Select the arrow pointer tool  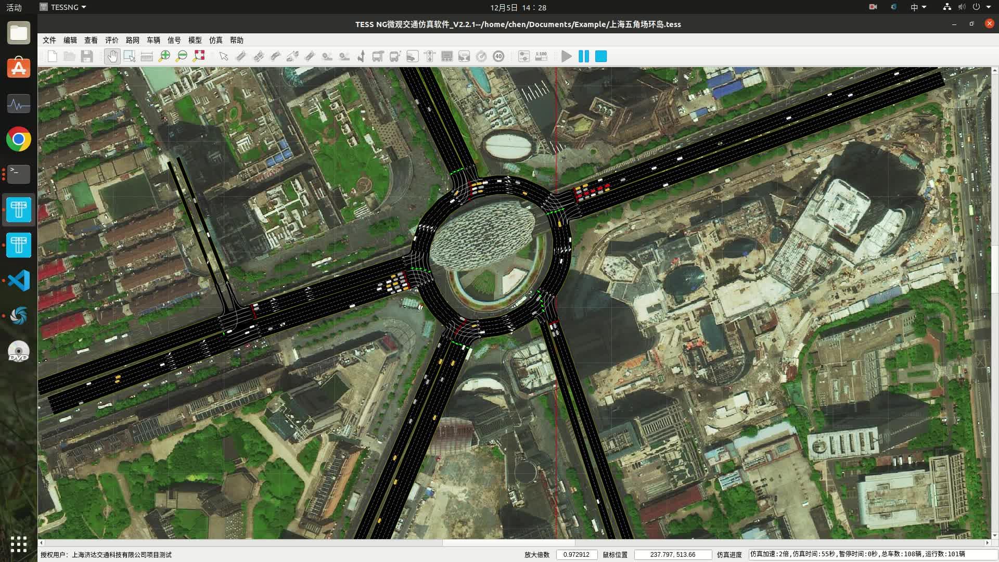(224, 56)
